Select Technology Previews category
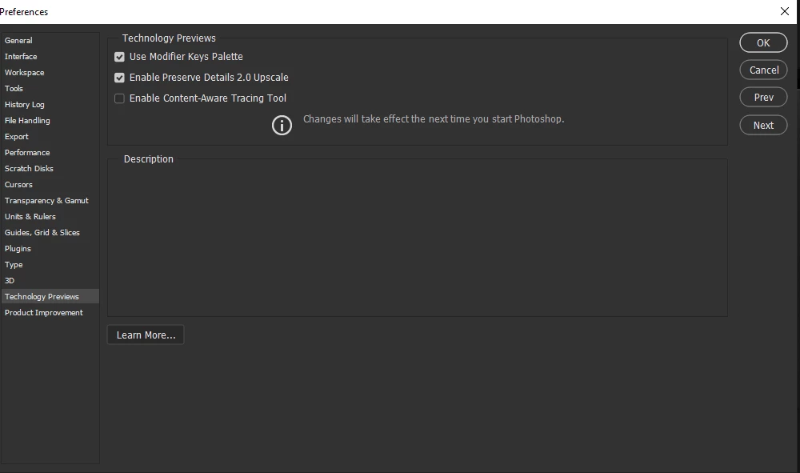This screenshot has height=473, width=800. tap(50, 296)
